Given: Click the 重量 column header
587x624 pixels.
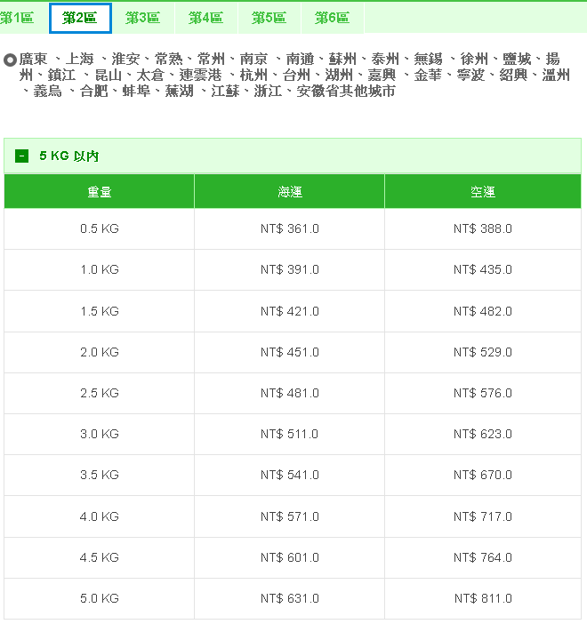Looking at the screenshot, I should pos(99,192).
